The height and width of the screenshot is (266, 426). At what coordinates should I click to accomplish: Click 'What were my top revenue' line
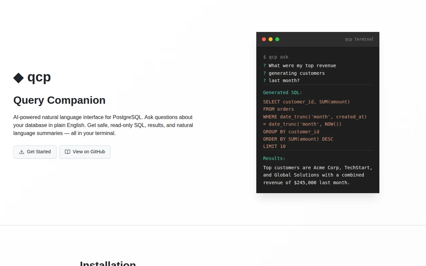tap(300, 66)
